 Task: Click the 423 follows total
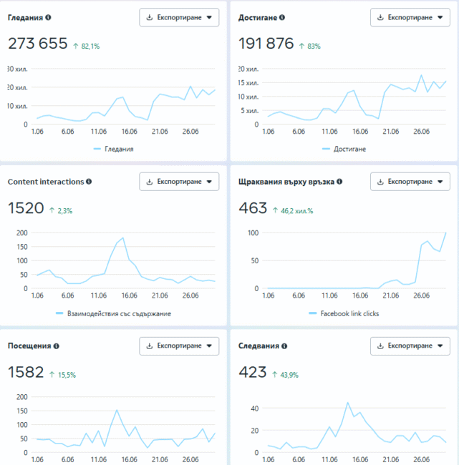252,373
